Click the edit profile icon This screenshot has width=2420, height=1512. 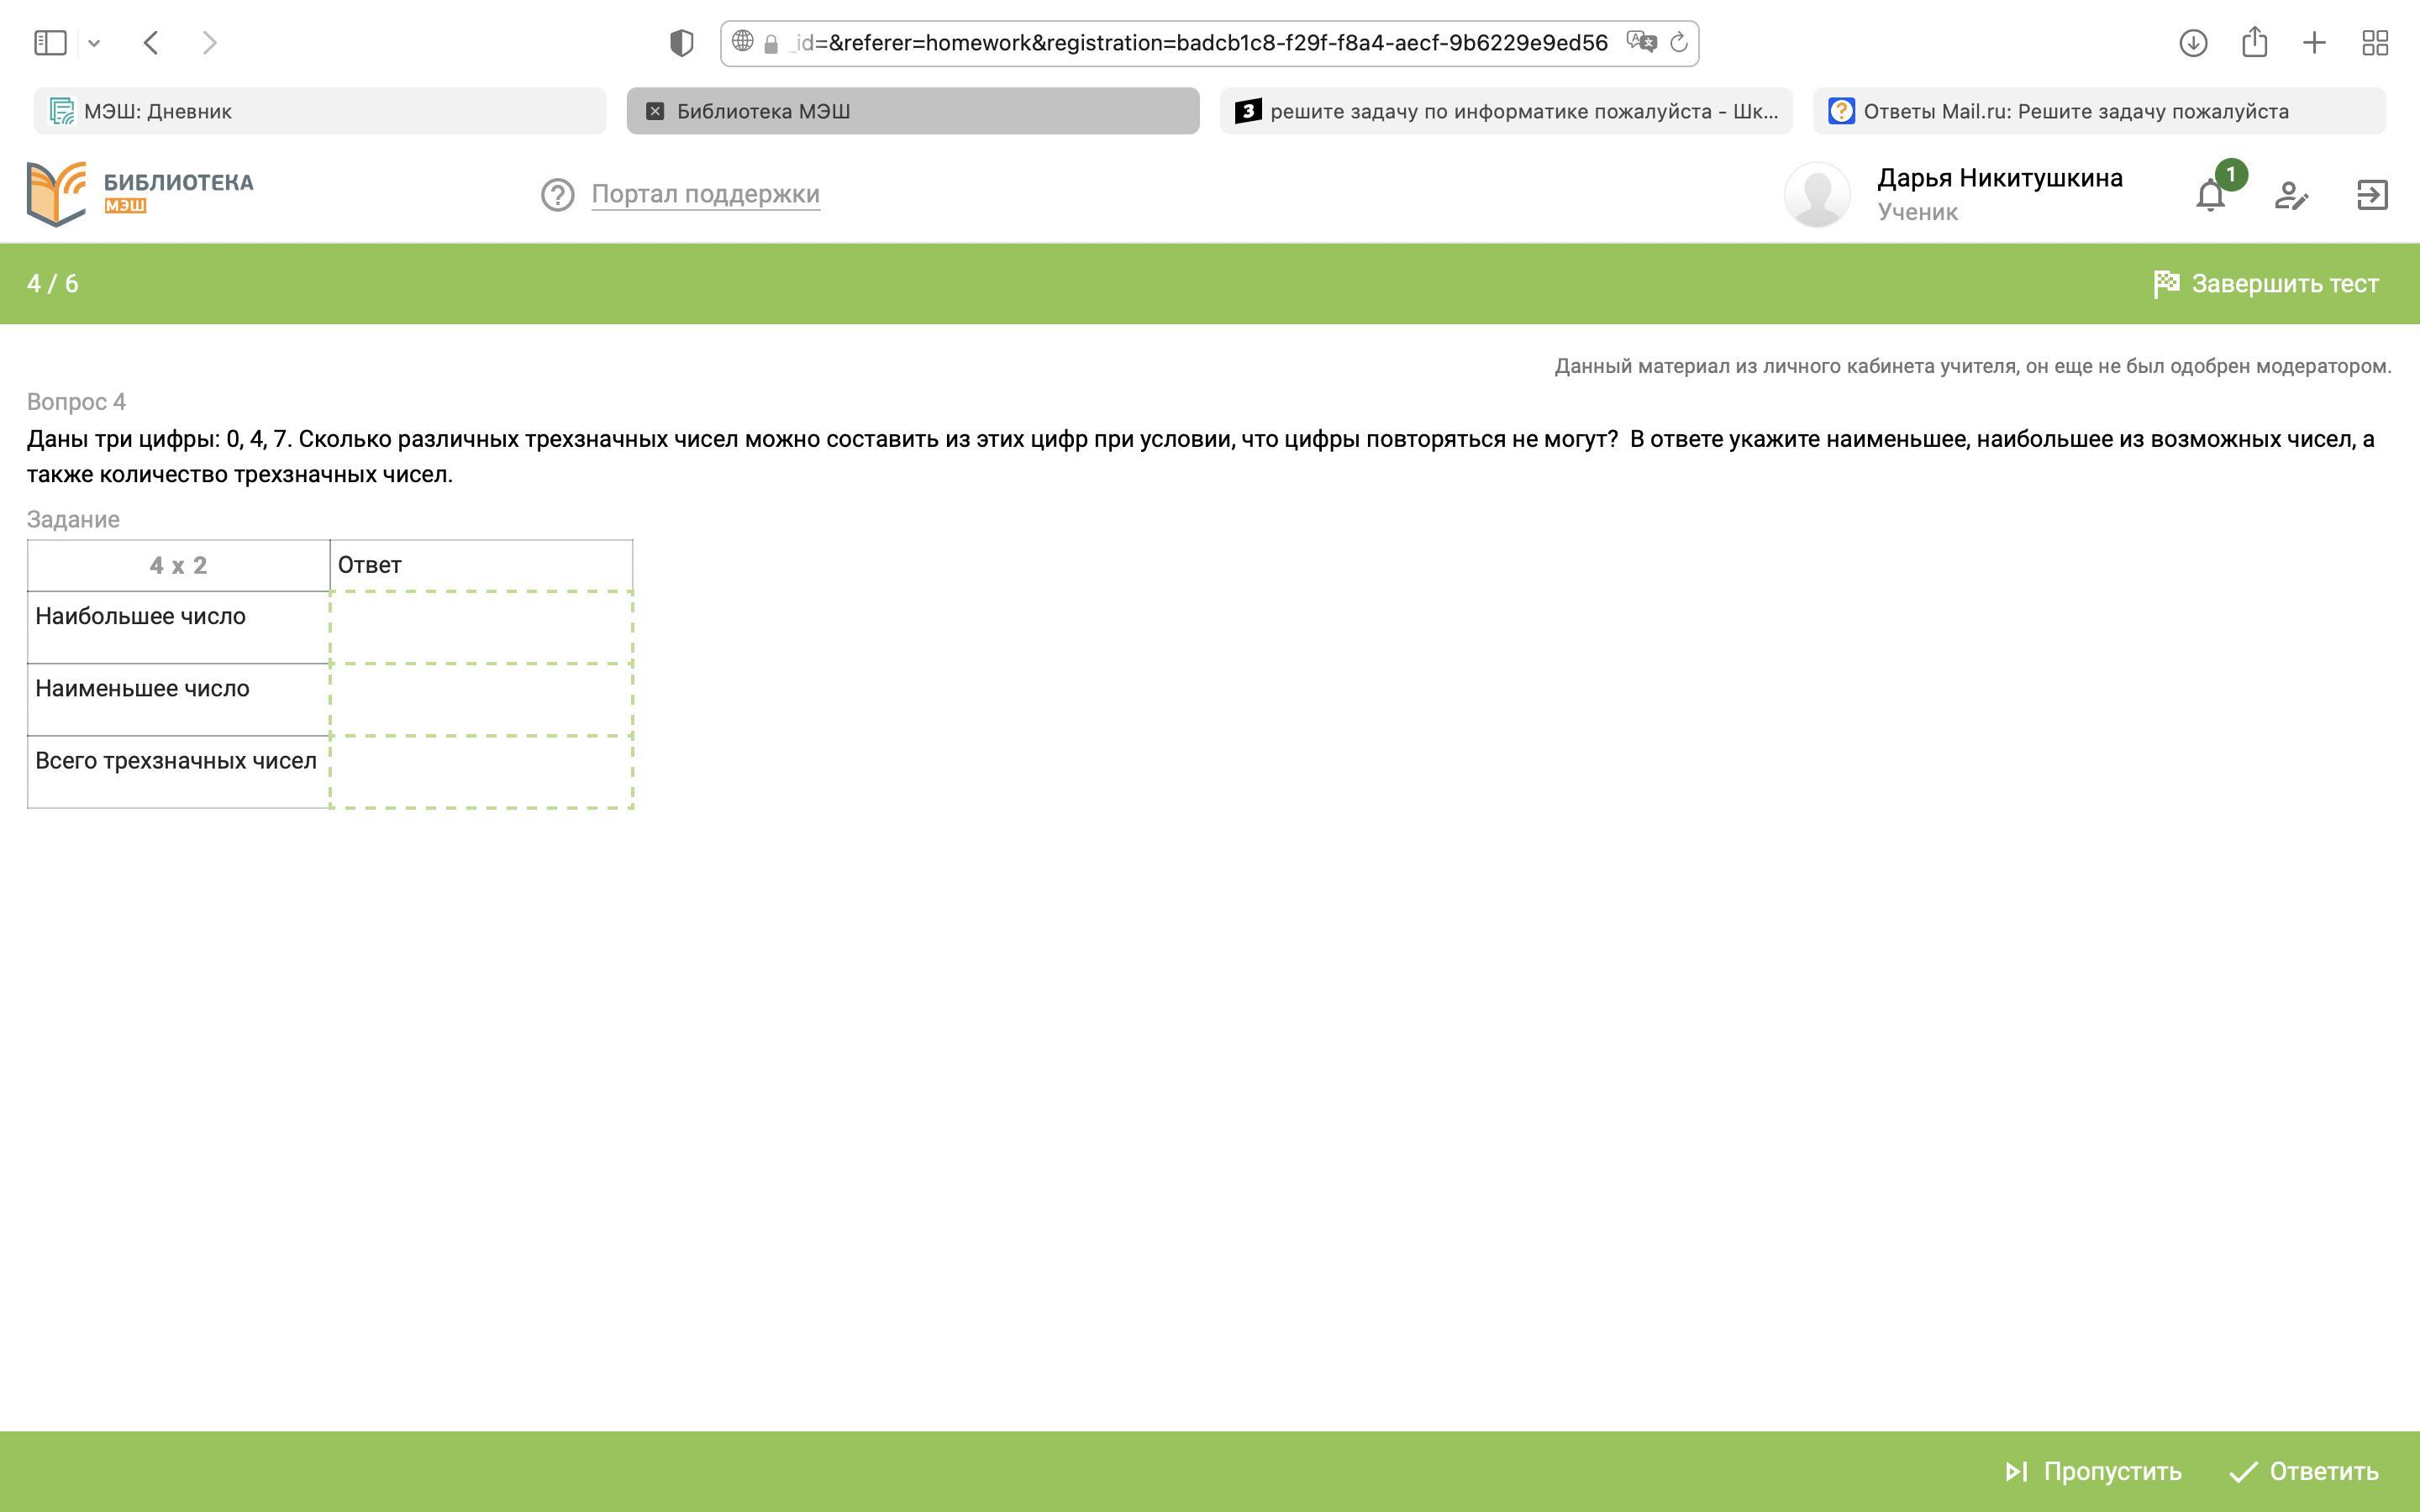click(2291, 195)
